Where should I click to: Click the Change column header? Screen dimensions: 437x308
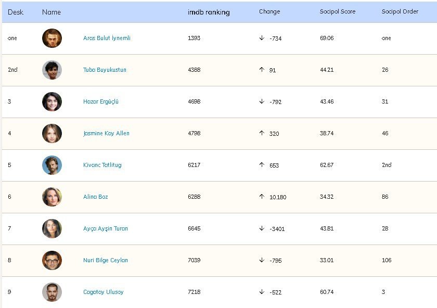(x=269, y=12)
